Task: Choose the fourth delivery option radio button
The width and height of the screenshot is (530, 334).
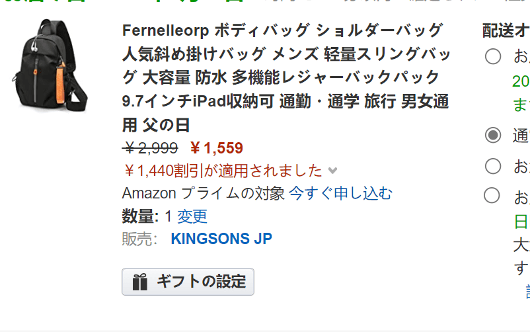Action: point(492,196)
